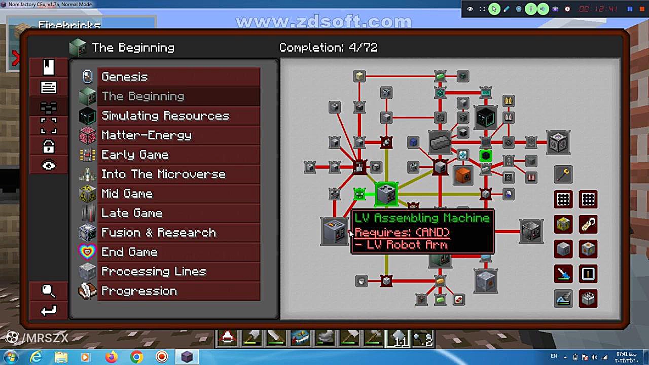Image resolution: width=649 pixels, height=365 pixels.
Task: Switch to the Early Game chapter
Action: tap(178, 155)
